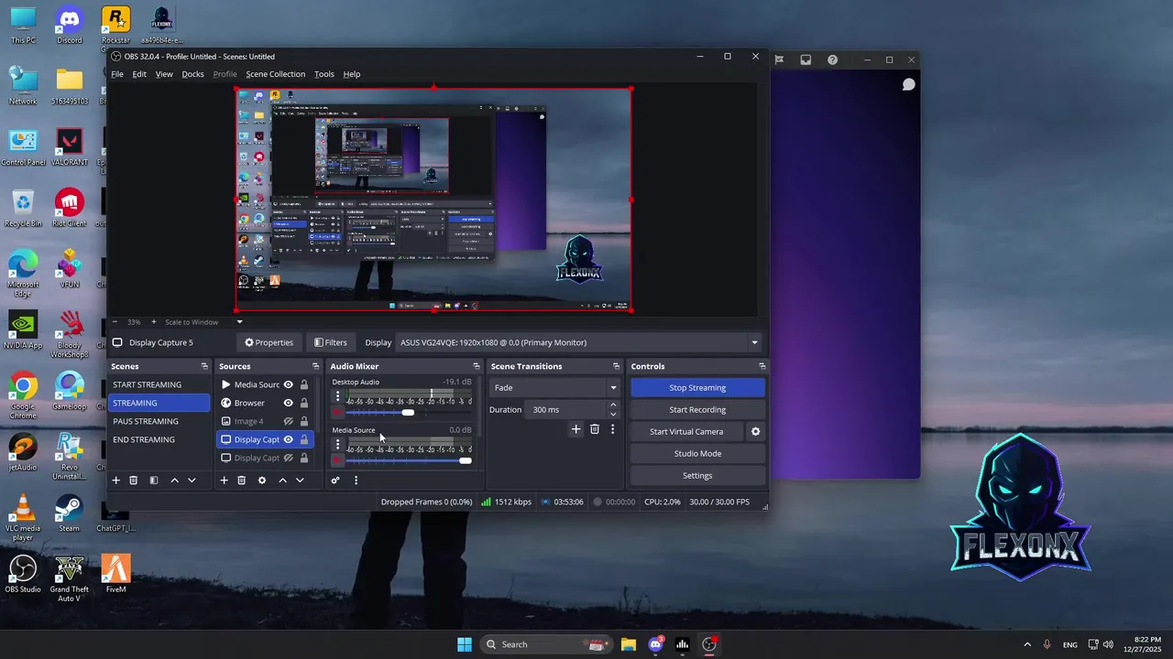1173x659 pixels.
Task: Enable Studio Mode
Action: point(697,454)
